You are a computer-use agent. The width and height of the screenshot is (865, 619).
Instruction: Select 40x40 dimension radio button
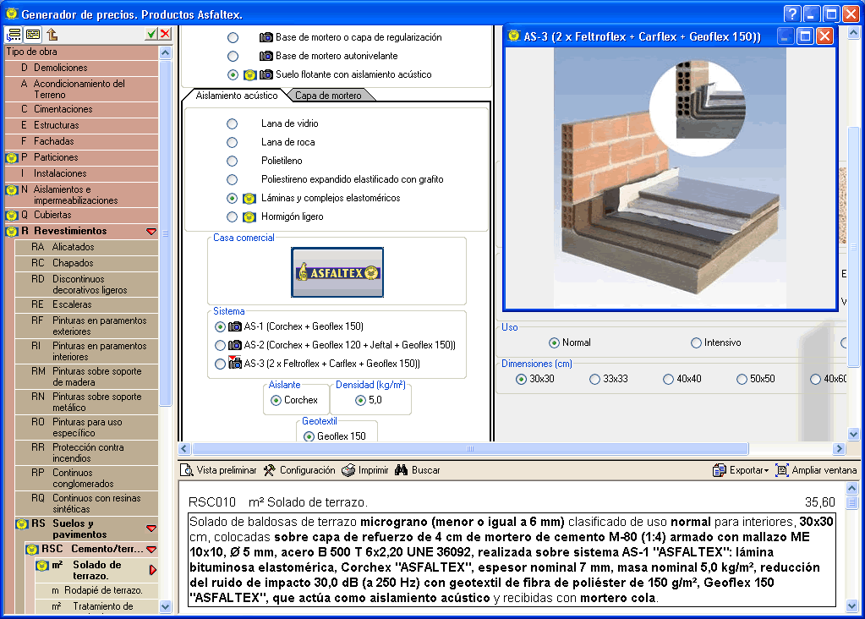click(x=668, y=379)
